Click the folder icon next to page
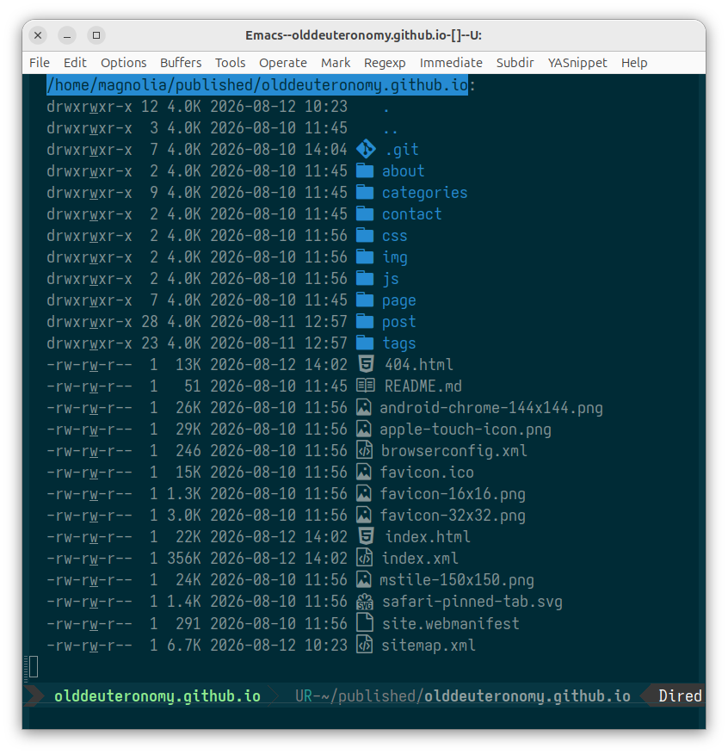 [365, 300]
